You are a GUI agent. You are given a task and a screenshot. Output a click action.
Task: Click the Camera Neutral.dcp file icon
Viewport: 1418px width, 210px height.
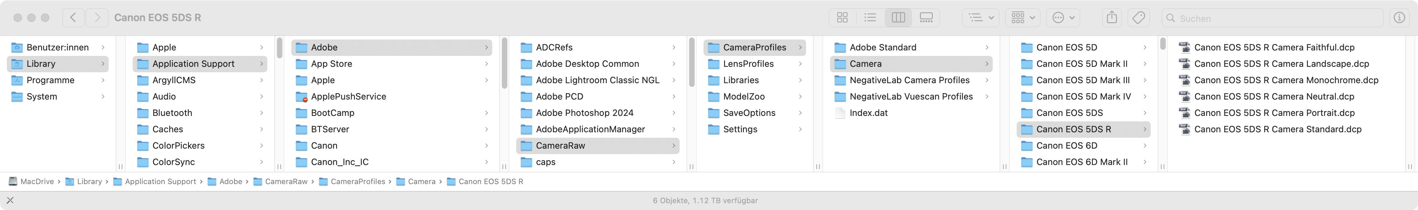pos(1184,96)
